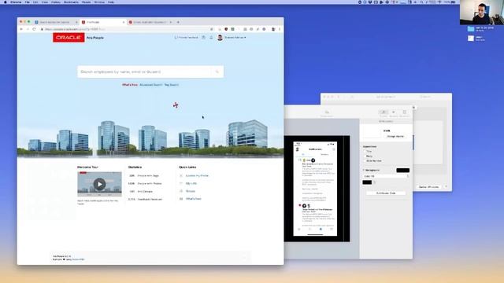
Task: Open the dropdown in the rear window's bottom bar
Action: point(446,187)
